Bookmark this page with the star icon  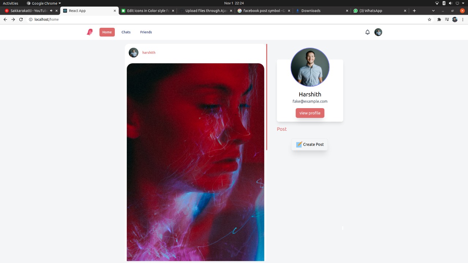pos(430,19)
